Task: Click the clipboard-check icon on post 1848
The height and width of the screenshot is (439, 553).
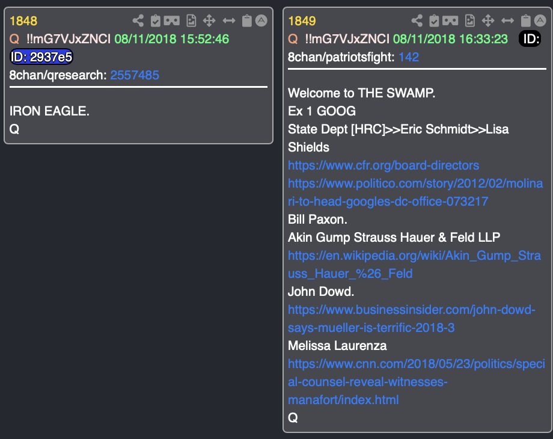Action: tap(155, 21)
